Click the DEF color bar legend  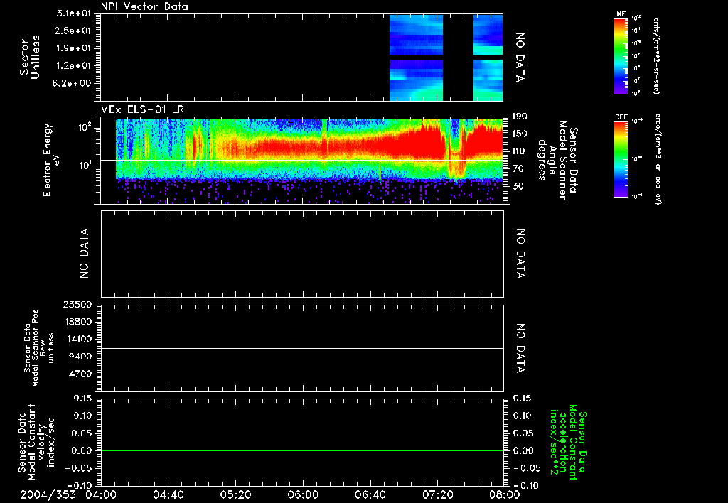[x=621, y=159]
